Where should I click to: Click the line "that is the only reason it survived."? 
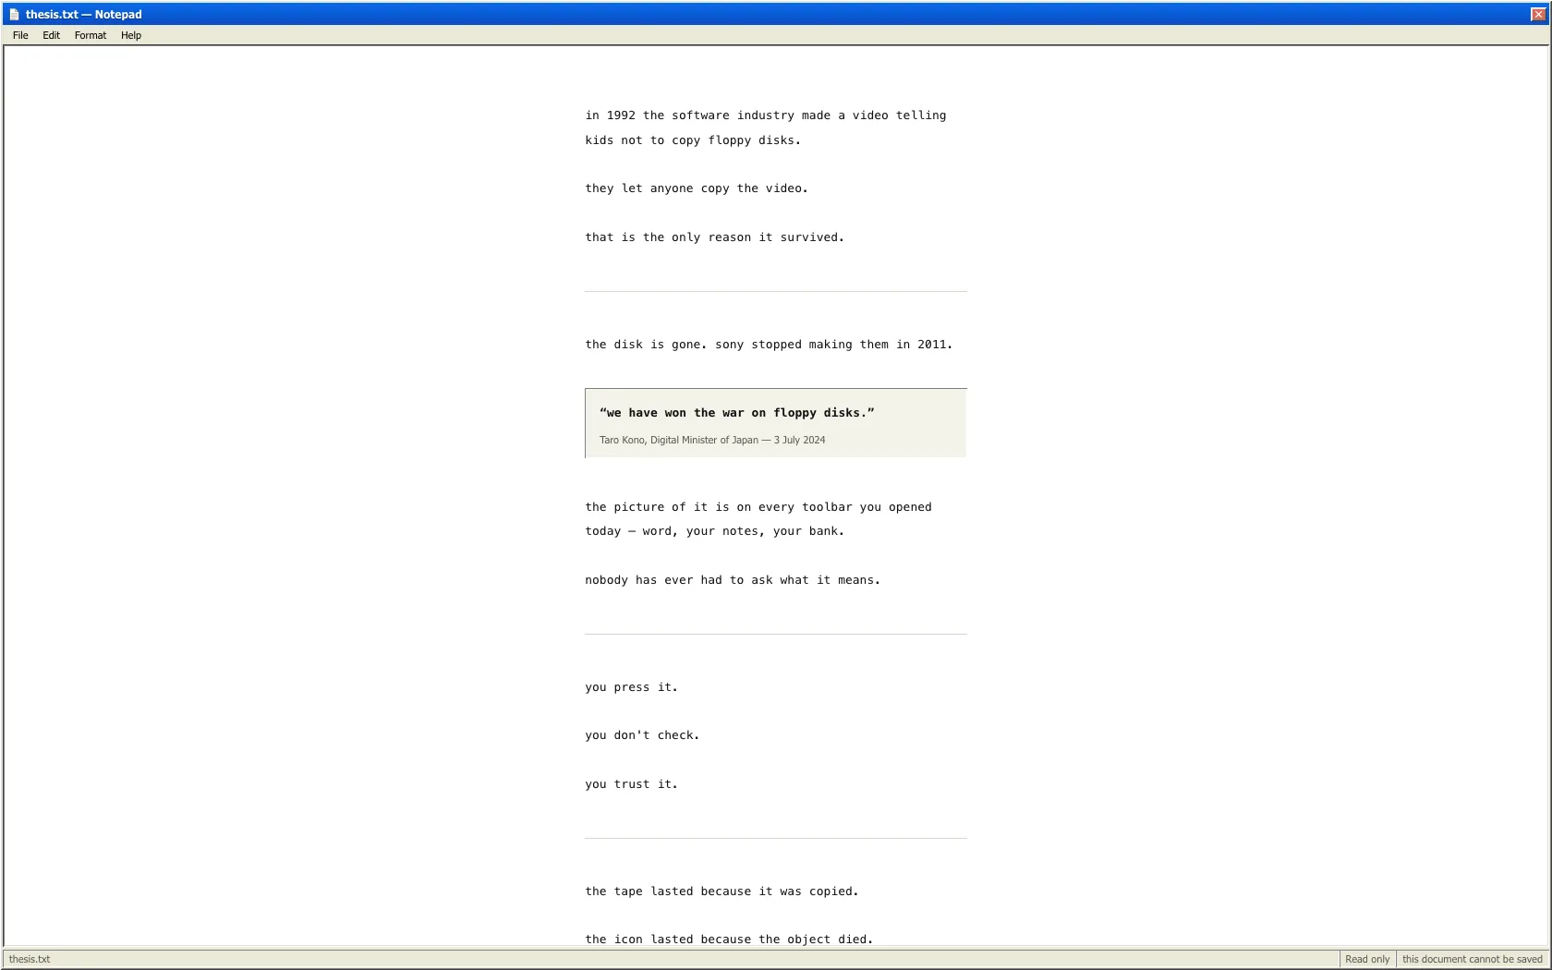tap(714, 237)
